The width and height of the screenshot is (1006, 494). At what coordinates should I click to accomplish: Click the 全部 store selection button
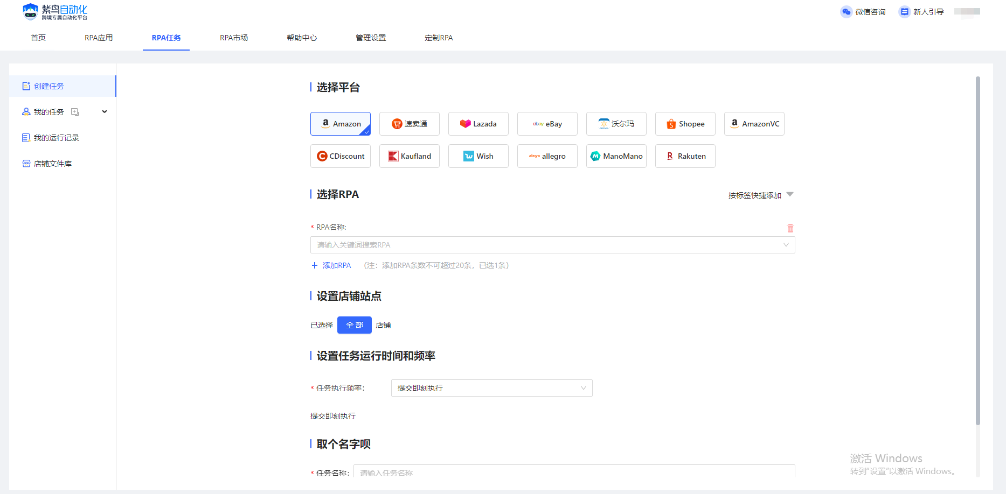pos(355,325)
